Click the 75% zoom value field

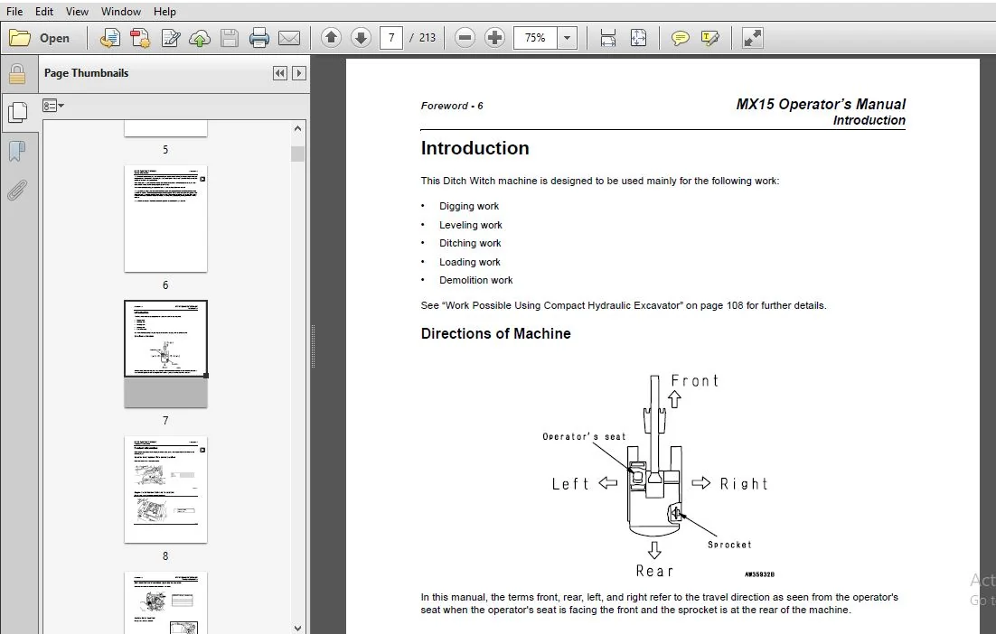point(535,38)
